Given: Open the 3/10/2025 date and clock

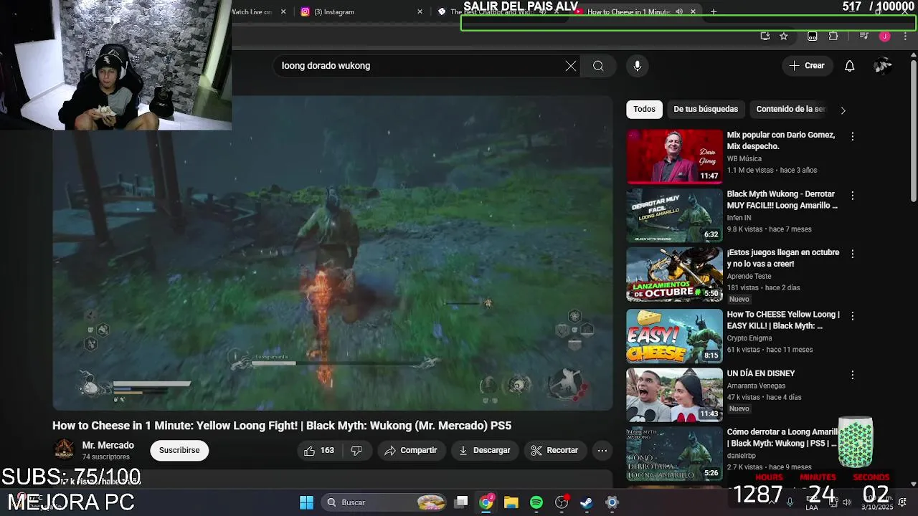Looking at the screenshot, I should [876, 502].
